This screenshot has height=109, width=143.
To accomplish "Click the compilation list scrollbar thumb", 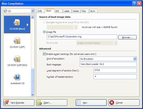I will point(33,80).
